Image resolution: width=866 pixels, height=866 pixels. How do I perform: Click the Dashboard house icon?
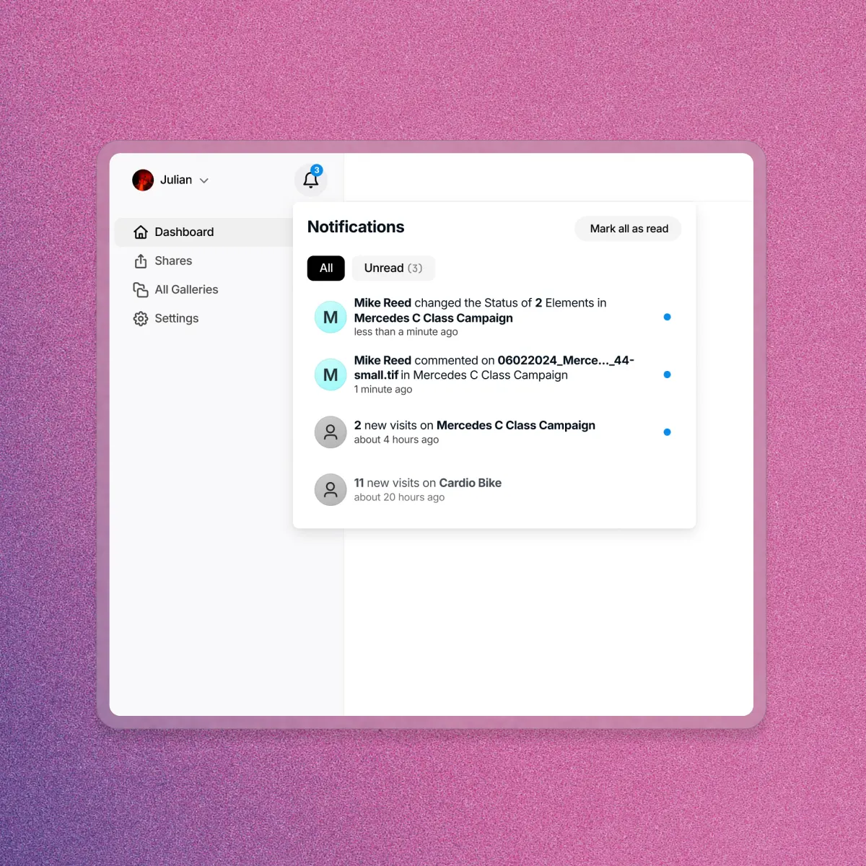141,232
